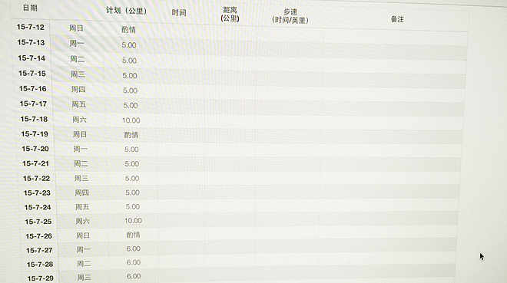Click 周六 weekday cell in 15-7-18 row
Image resolution: width=507 pixels, height=283 pixels.
click(x=80, y=120)
